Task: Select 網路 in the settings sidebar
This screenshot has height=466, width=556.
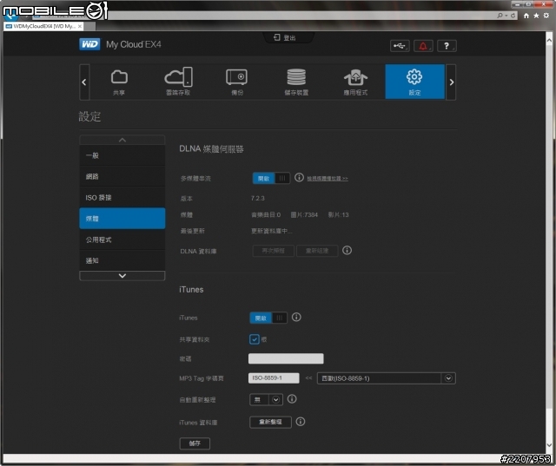Action: pyautogui.click(x=122, y=176)
